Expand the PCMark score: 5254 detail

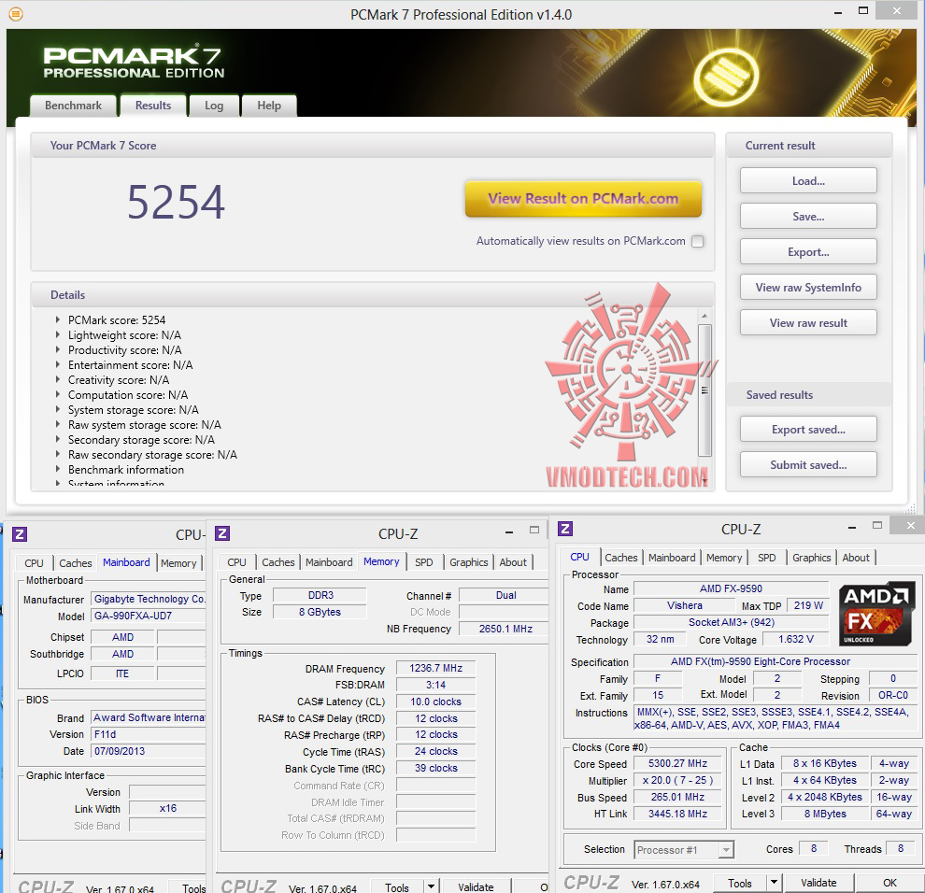(x=58, y=319)
